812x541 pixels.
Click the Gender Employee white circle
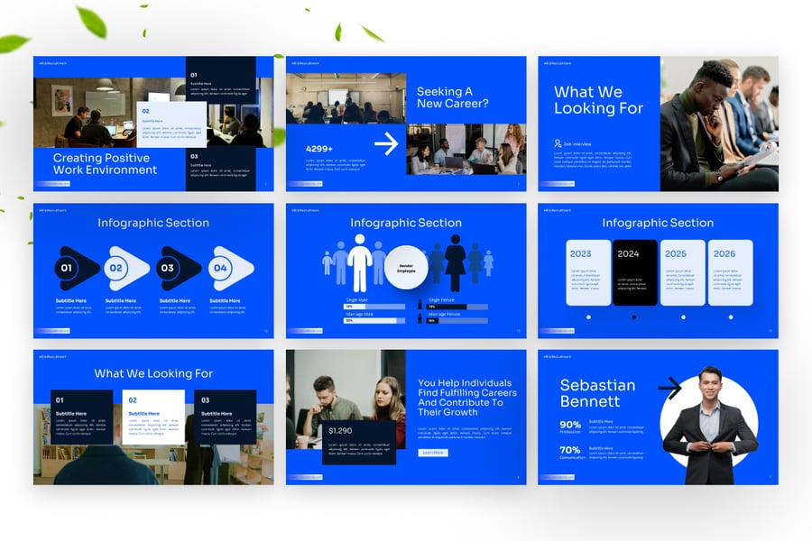click(x=406, y=268)
